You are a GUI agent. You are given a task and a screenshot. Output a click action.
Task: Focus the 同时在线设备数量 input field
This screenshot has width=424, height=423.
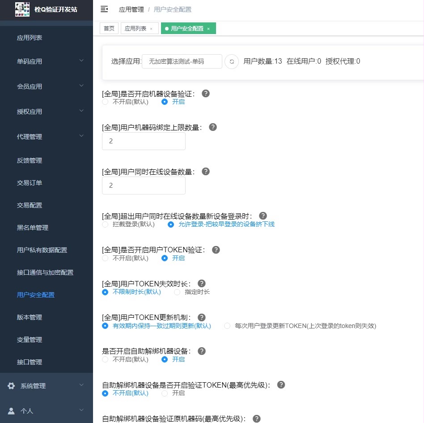[144, 186]
